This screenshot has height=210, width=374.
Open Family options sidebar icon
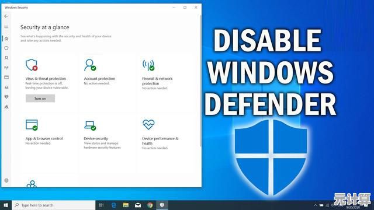point(6,107)
